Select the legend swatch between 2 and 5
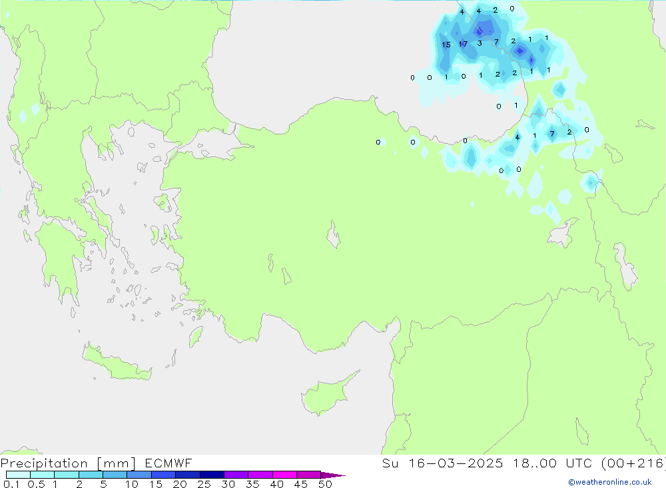 (x=91, y=475)
